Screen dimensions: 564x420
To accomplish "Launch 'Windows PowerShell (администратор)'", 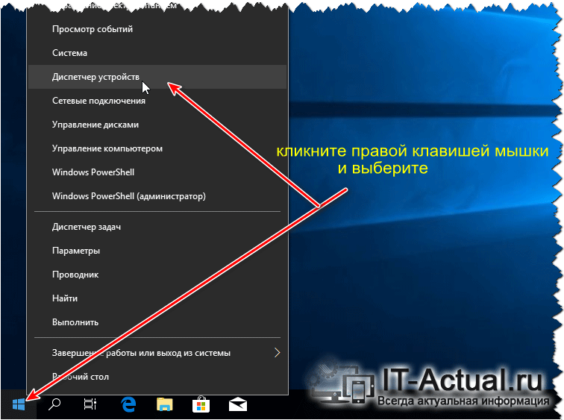I will tap(157, 196).
